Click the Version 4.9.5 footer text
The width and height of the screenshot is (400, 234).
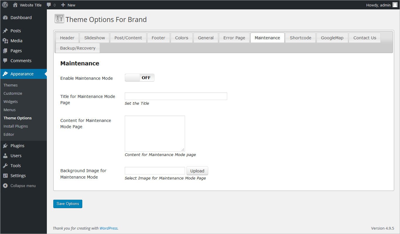point(382,228)
